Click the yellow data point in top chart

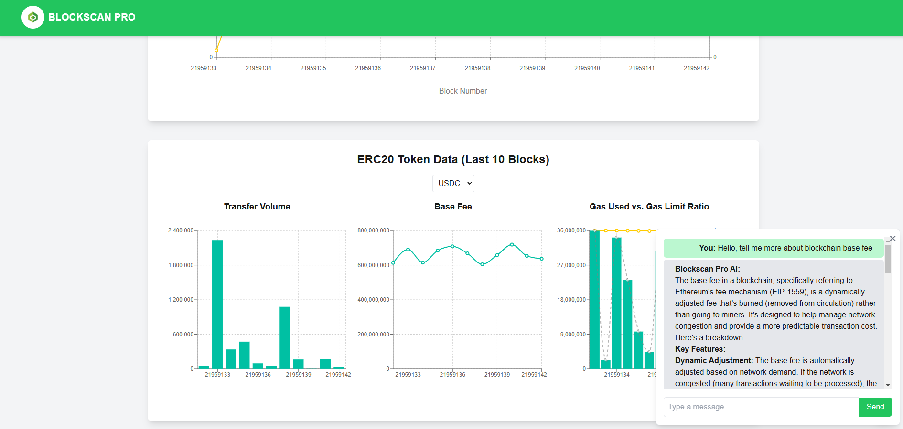(x=216, y=50)
